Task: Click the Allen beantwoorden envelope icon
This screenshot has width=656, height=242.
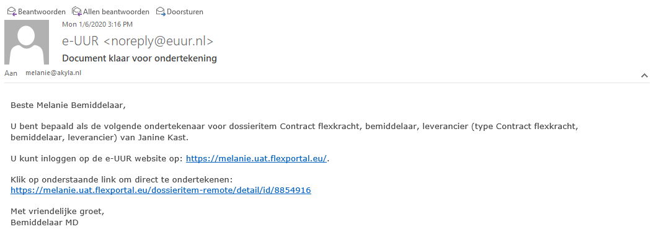Action: [77, 11]
